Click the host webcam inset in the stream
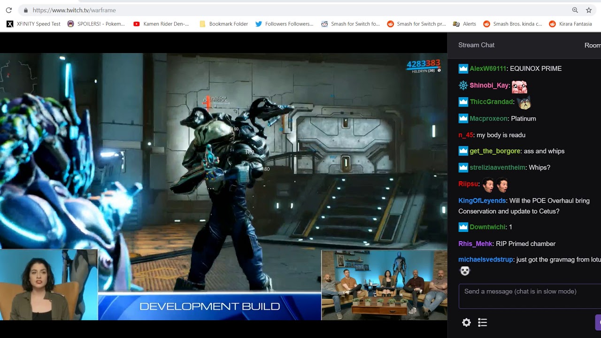The width and height of the screenshot is (601, 338). [49, 284]
